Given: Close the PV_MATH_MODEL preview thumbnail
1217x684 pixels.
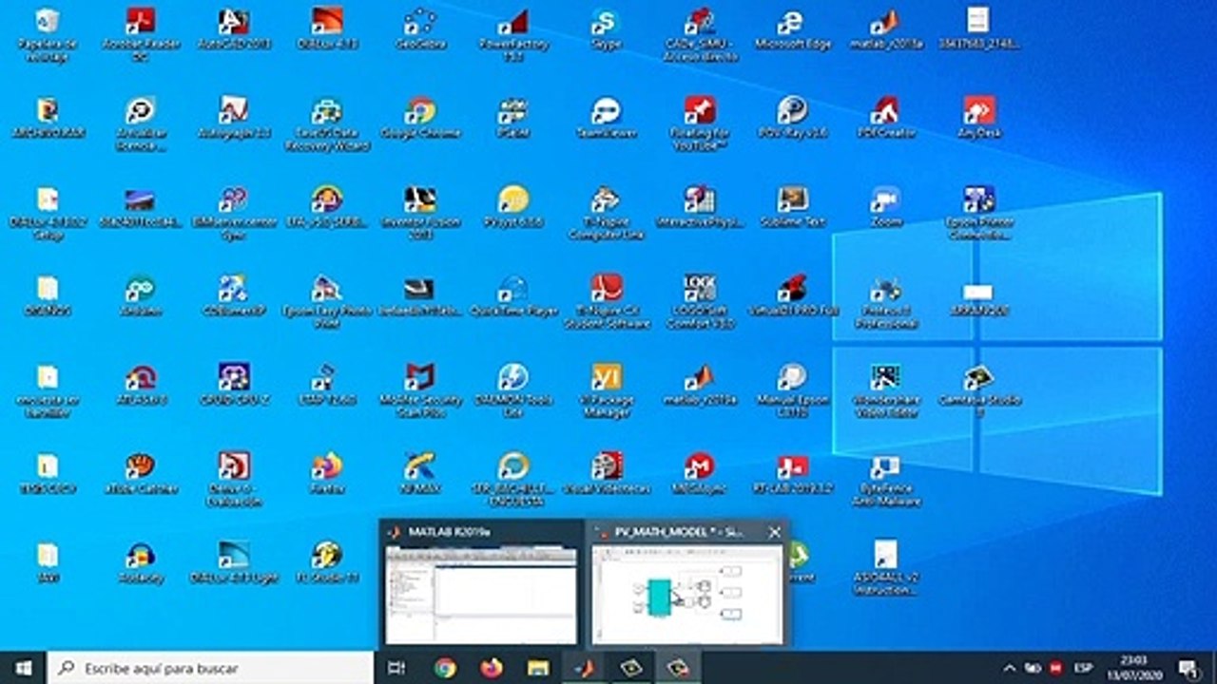Looking at the screenshot, I should coord(774,532).
